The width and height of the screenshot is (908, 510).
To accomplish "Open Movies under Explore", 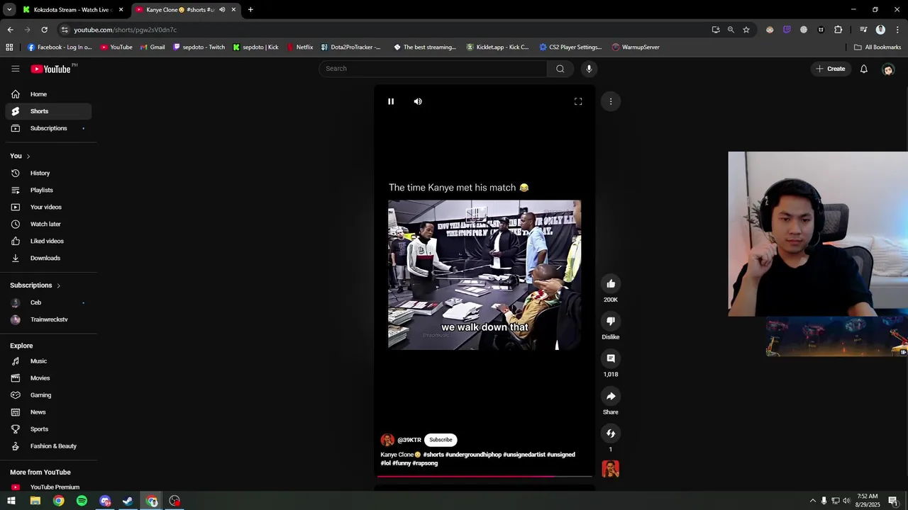I will point(48,378).
